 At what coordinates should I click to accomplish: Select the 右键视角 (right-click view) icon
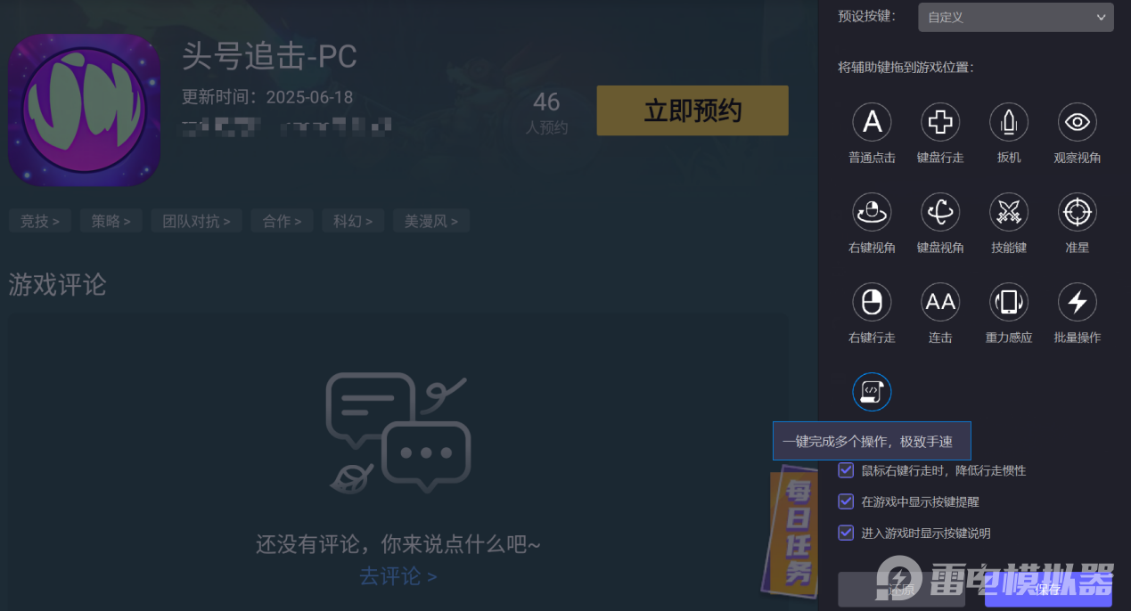point(872,212)
